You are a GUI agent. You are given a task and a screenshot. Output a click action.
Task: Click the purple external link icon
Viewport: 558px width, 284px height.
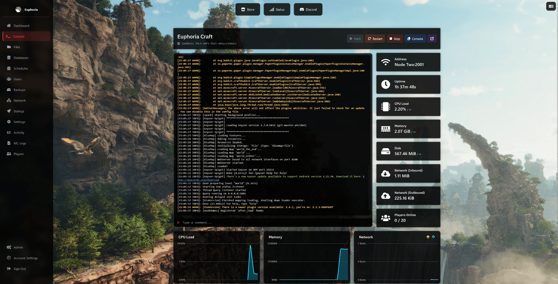[x=432, y=39]
